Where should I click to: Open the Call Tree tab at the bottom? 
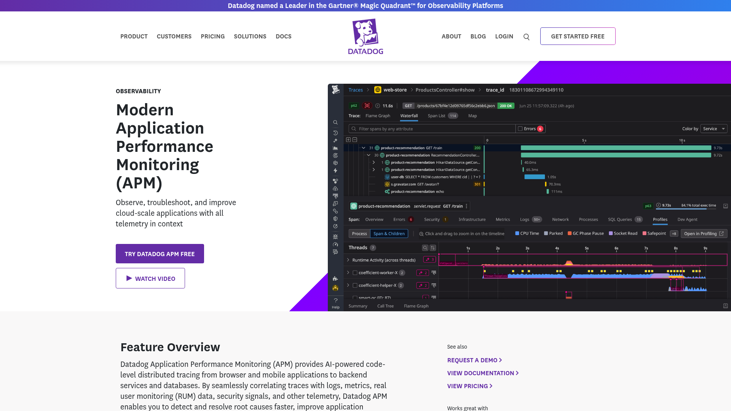click(x=385, y=306)
